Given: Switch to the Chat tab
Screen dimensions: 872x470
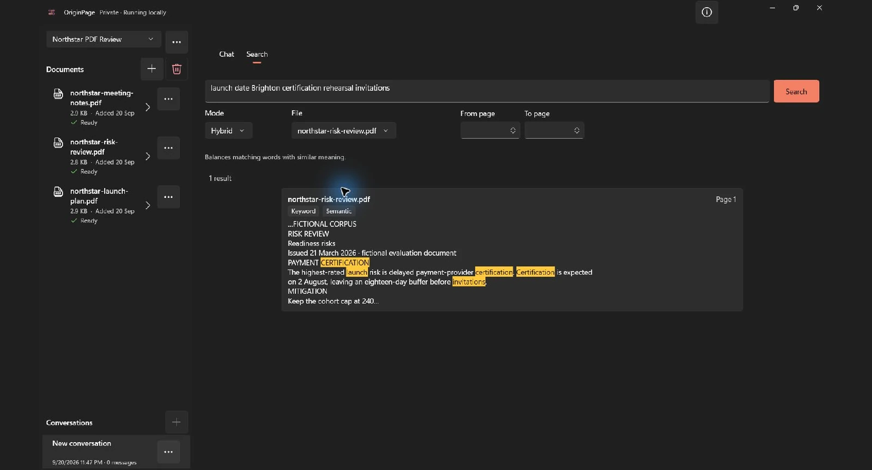Looking at the screenshot, I should 227,54.
